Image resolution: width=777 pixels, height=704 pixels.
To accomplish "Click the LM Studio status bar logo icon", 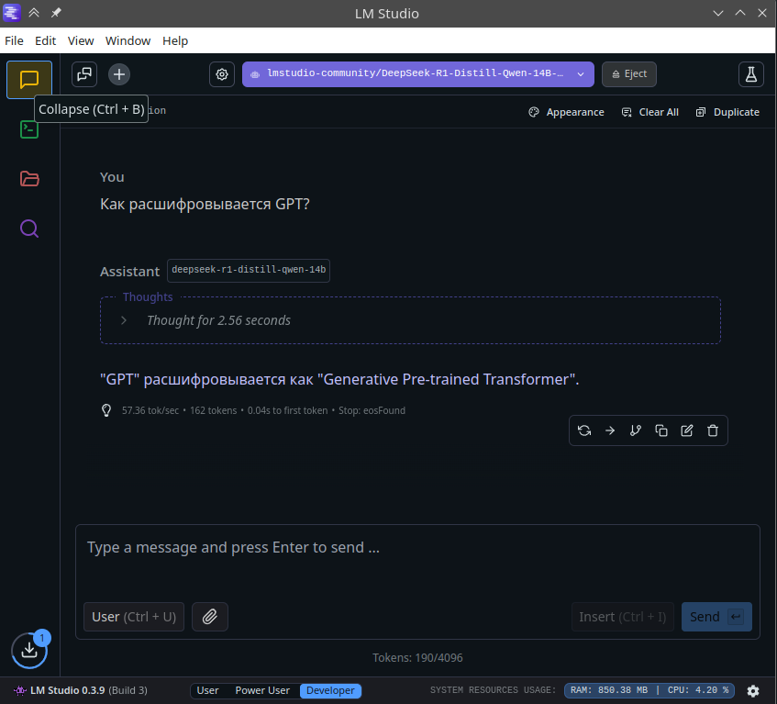I will pyautogui.click(x=20, y=690).
